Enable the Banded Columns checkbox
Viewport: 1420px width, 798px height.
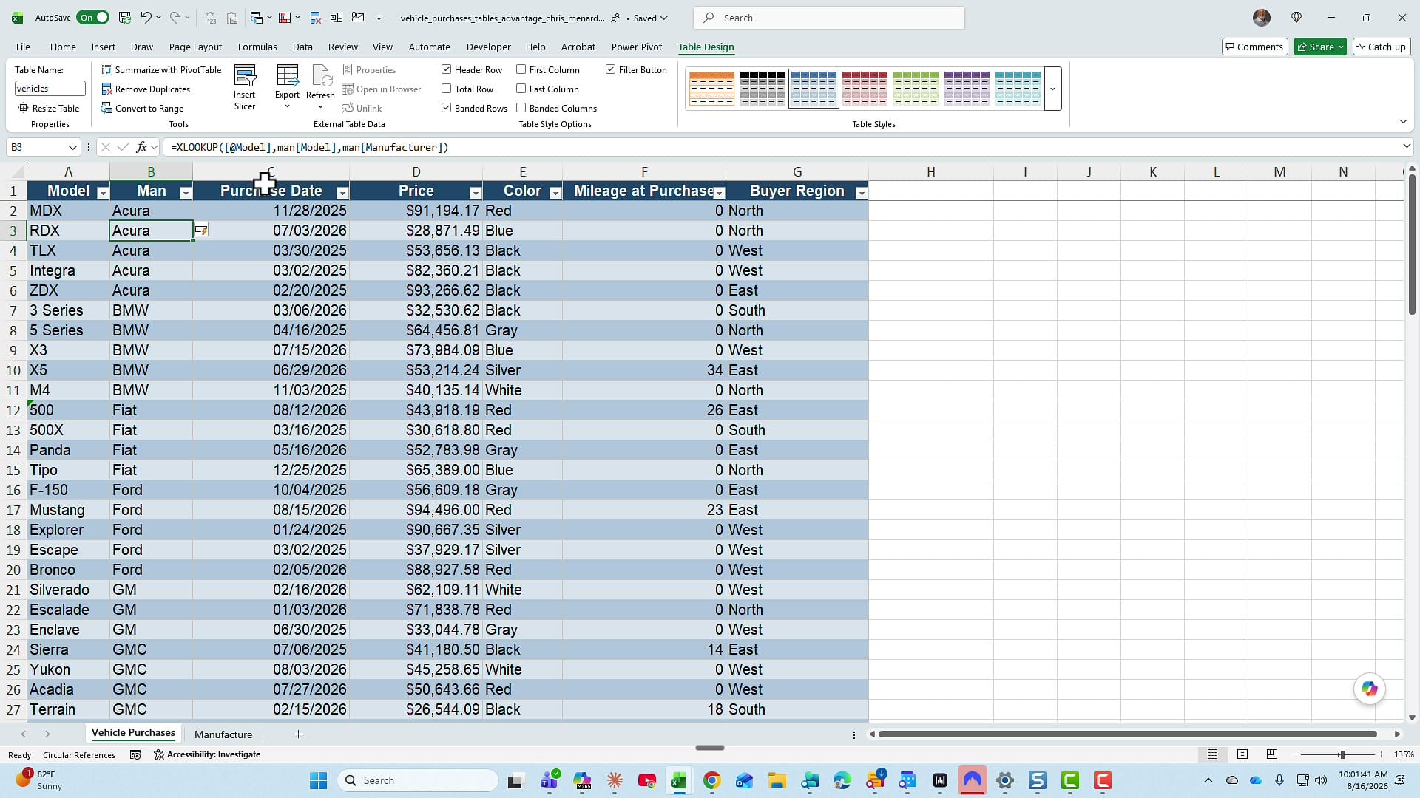pos(521,108)
